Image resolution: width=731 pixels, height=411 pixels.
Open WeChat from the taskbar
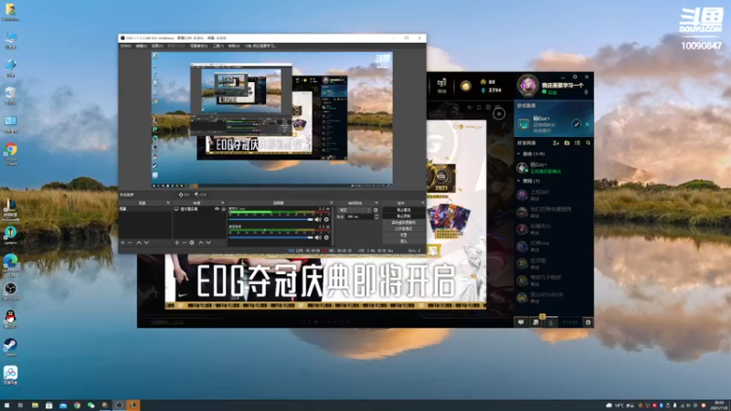pos(90,406)
